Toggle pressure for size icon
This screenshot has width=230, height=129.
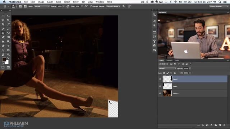(129, 6)
